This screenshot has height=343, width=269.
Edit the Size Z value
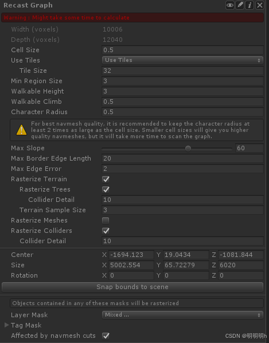point(241,265)
